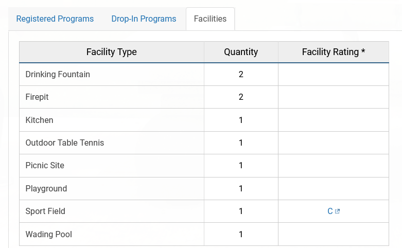Switch to the Registered Programs tab
Viewport: 402px width, 248px height.
point(55,19)
